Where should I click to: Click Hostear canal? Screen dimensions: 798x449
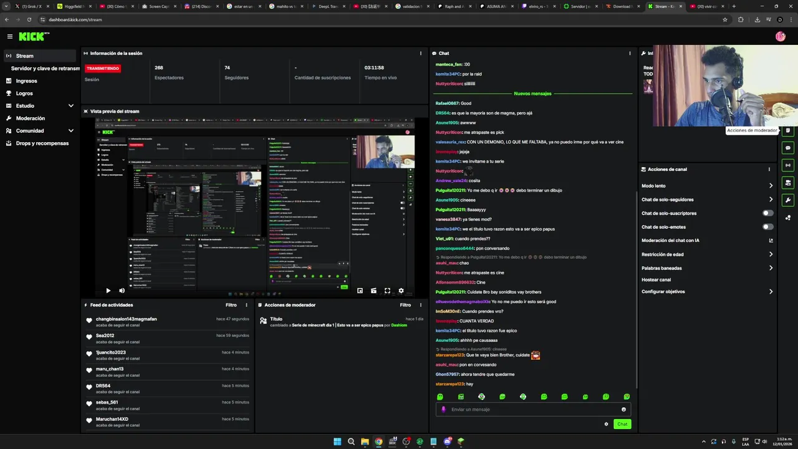point(656,280)
